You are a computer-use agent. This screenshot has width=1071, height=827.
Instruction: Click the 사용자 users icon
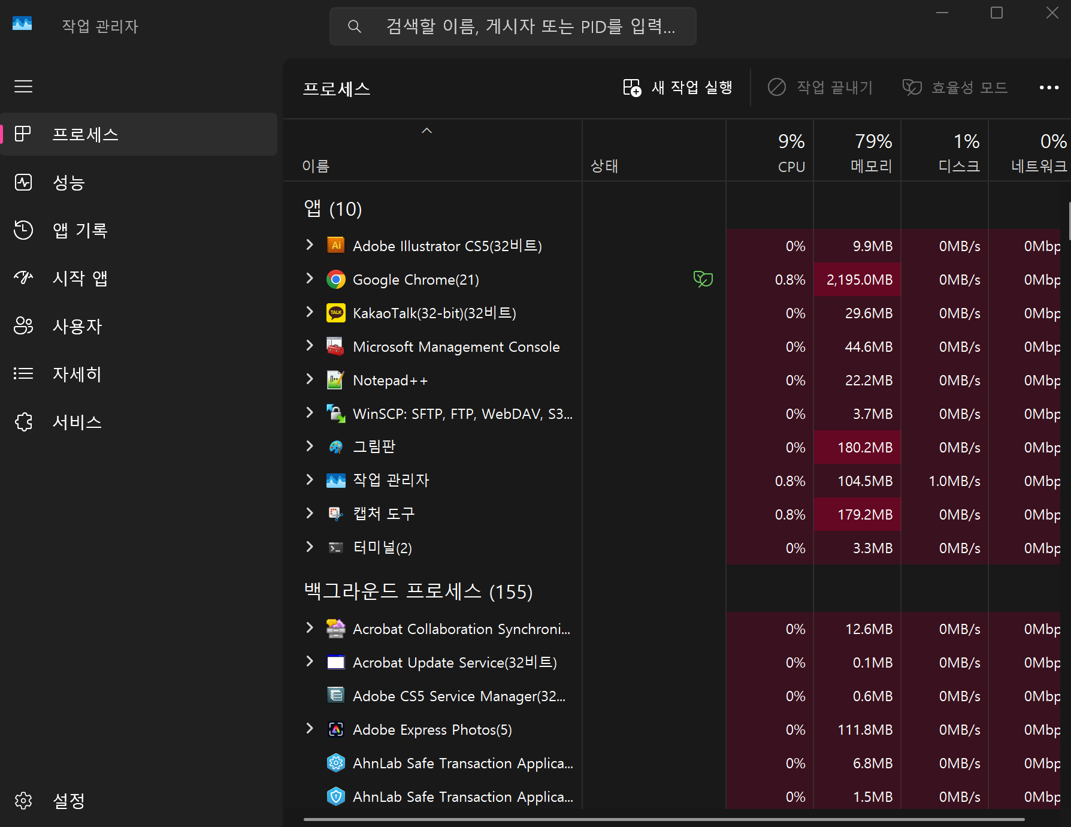[x=23, y=325]
